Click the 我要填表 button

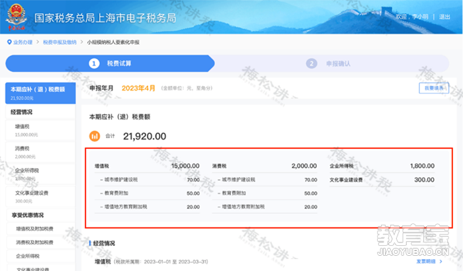click(434, 88)
